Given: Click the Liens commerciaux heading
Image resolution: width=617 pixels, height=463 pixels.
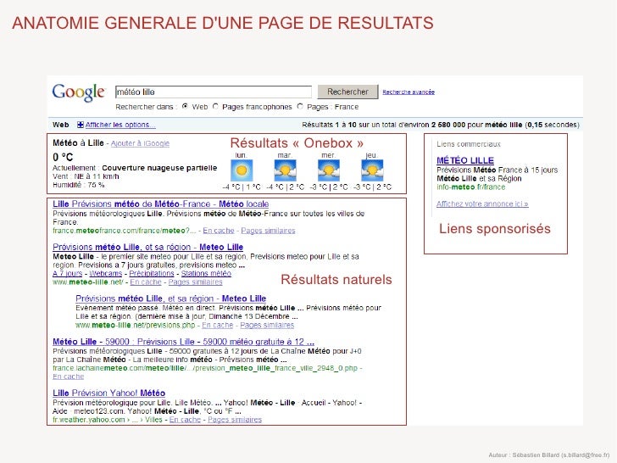Looking at the screenshot, I should tap(468, 144).
